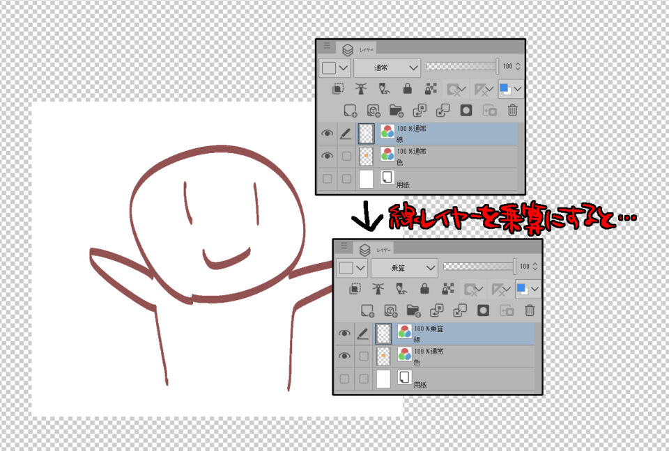The width and height of the screenshot is (669, 451).
Task: Lock the selected 線 layer
Action: [407, 89]
